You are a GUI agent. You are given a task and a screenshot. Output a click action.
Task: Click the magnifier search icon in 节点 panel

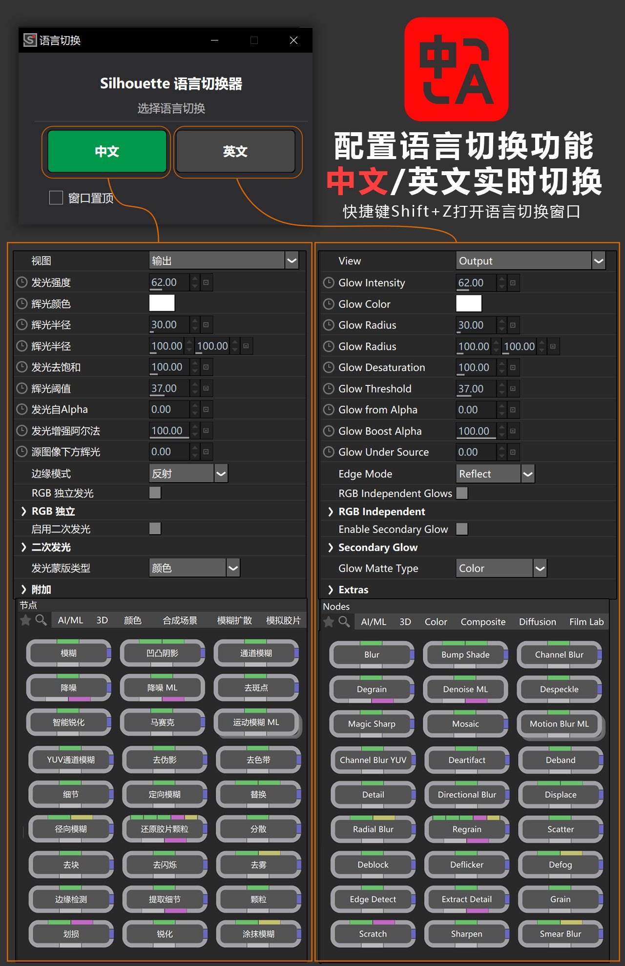click(x=41, y=620)
